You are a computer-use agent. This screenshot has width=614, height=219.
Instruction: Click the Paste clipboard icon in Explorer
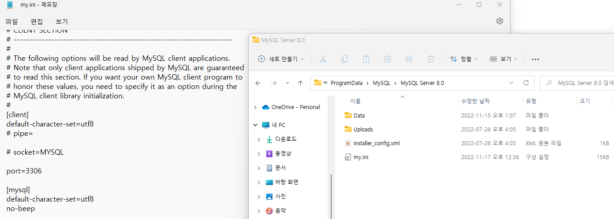coord(366,59)
